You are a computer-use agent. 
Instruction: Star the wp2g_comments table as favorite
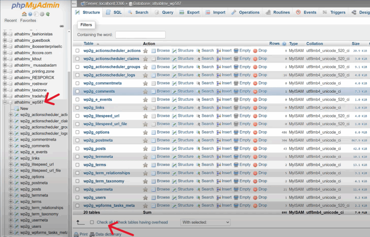(145, 91)
